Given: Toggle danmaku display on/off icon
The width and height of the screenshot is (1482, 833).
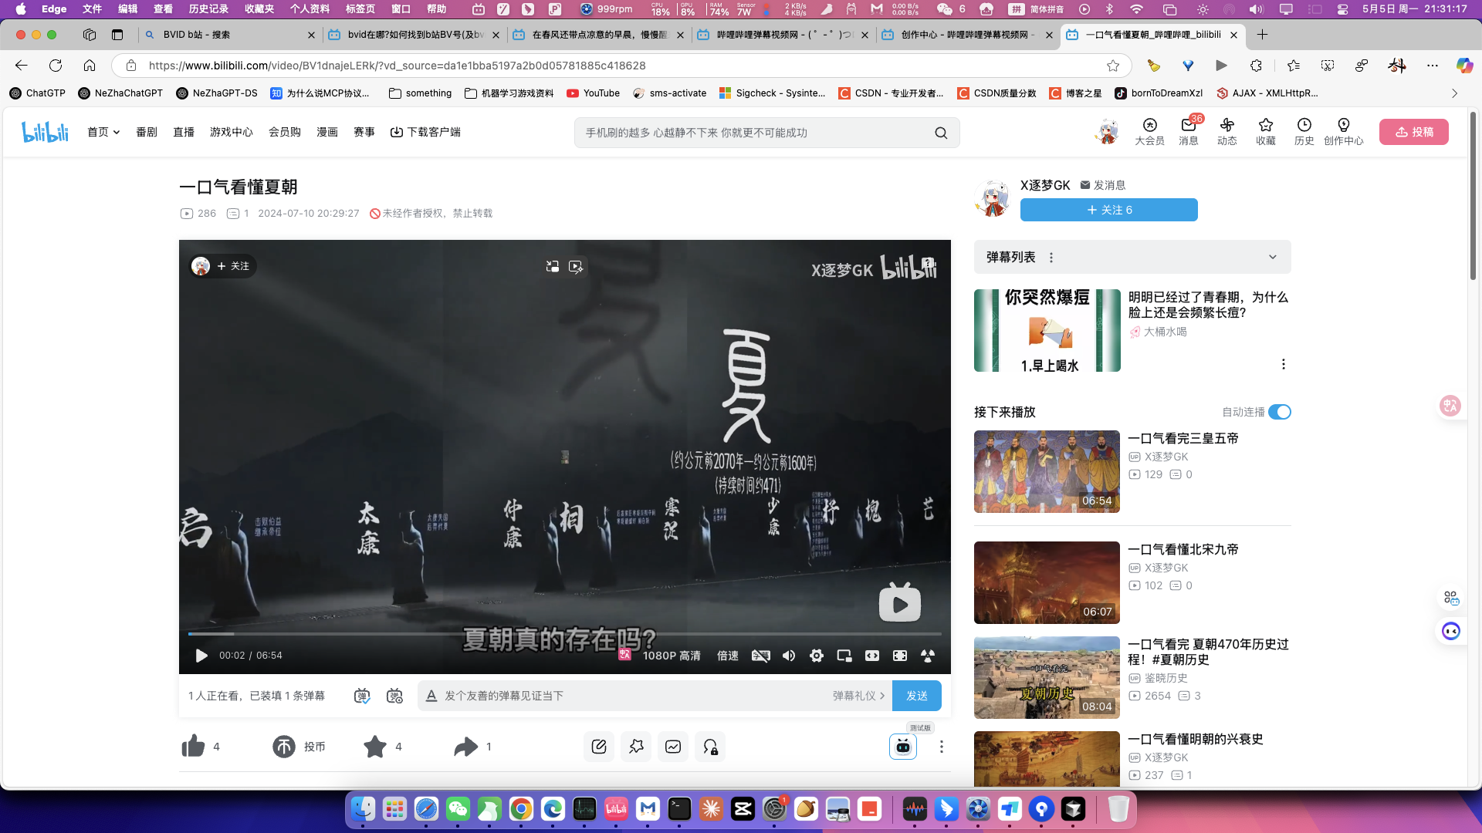Looking at the screenshot, I should point(362,696).
